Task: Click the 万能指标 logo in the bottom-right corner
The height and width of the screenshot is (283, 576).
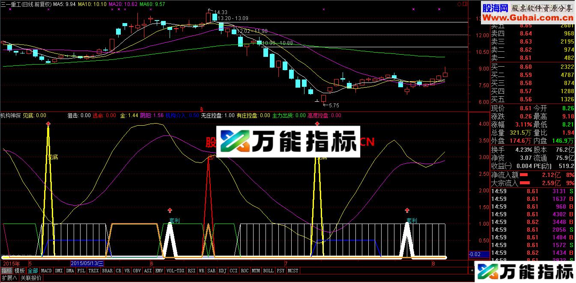Action: tap(526, 271)
